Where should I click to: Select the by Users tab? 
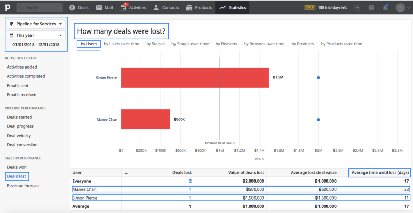click(x=89, y=44)
